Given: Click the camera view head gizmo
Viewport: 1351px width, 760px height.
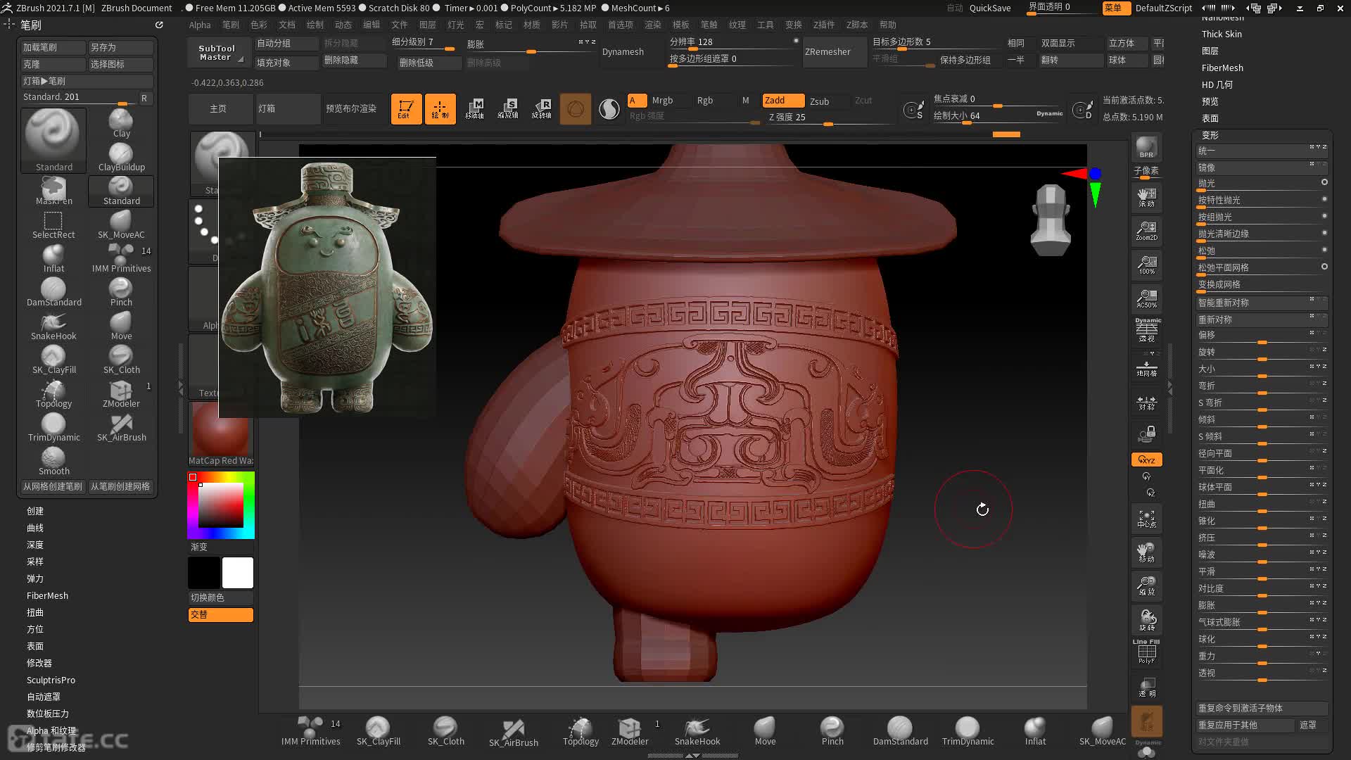Looking at the screenshot, I should pyautogui.click(x=1050, y=220).
